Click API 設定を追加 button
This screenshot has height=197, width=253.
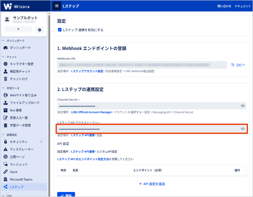click(x=152, y=184)
